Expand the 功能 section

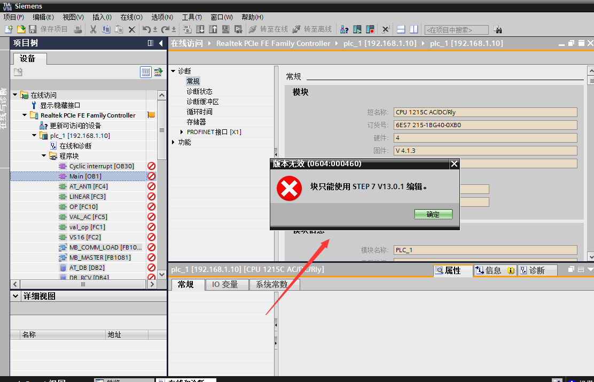(x=173, y=142)
